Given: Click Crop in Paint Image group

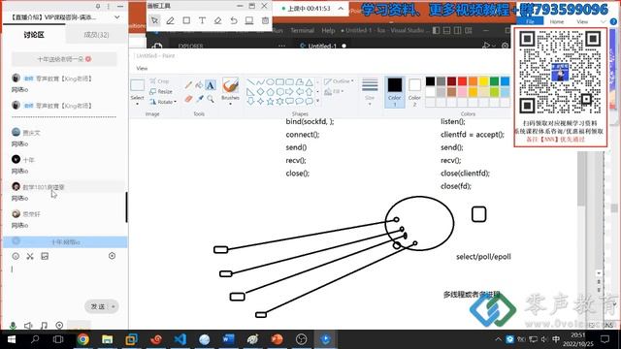Looking at the screenshot, I should (x=159, y=81).
